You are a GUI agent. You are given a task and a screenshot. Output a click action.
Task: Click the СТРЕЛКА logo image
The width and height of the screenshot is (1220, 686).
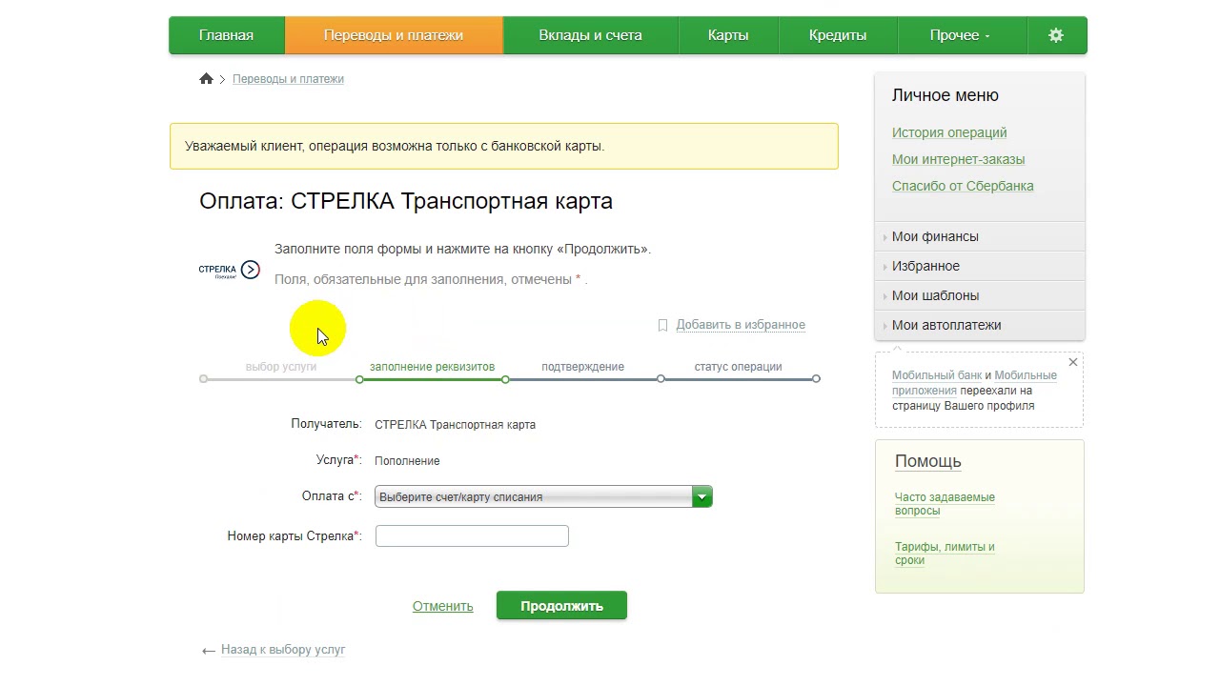coord(229,270)
